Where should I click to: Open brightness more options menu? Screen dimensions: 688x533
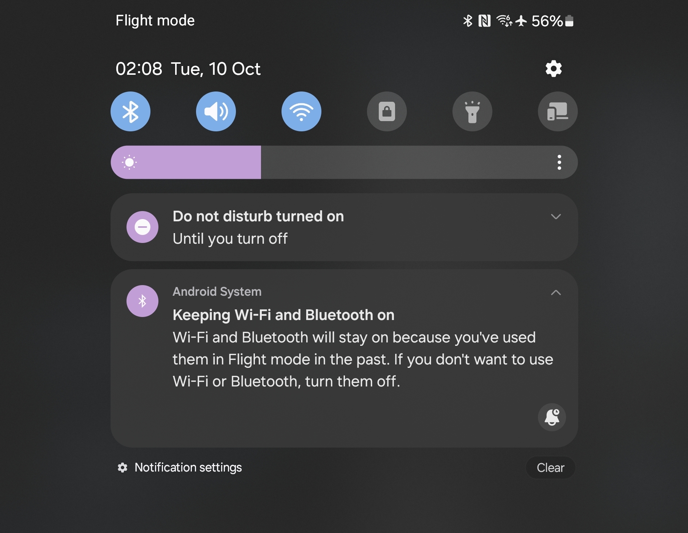[559, 162]
